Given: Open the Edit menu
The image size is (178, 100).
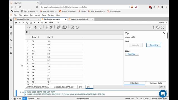Looking at the screenshot, I should [x=20, y=15].
